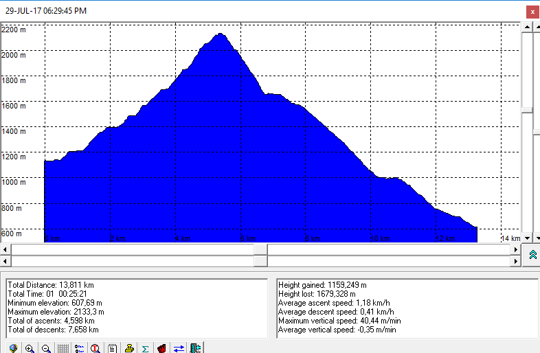Click right arrow of the upper horizontal scrollbar
Image resolution: width=540 pixels, height=353 pixels.
point(517,249)
